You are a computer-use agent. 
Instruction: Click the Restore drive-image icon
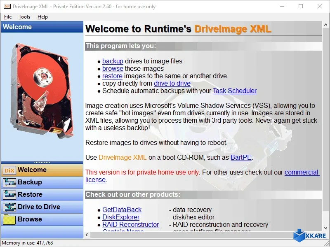pyautogui.click(x=9, y=194)
